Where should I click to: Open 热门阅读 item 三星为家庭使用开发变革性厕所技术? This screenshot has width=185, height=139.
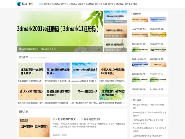147,136
